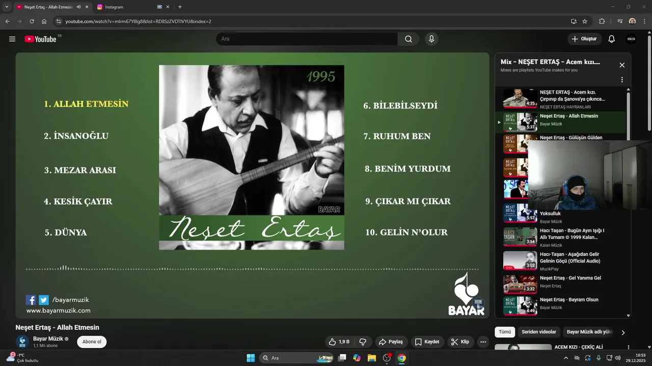Open Windows Start menu
Viewport: 652px width, 366px height.
(251, 358)
